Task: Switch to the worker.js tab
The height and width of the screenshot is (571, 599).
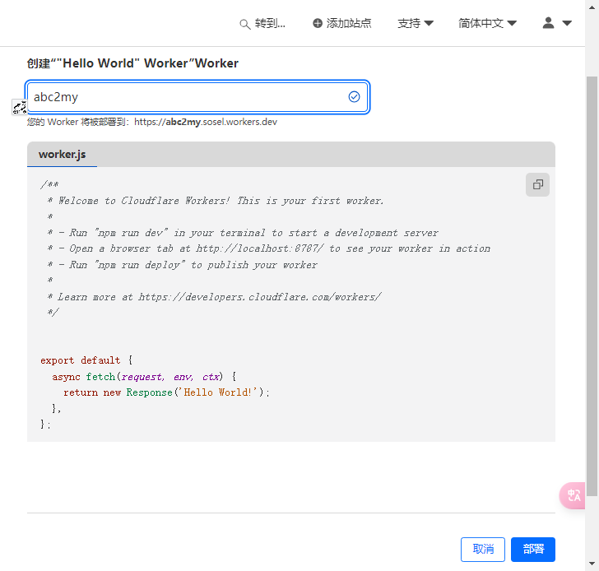Action: [x=62, y=155]
